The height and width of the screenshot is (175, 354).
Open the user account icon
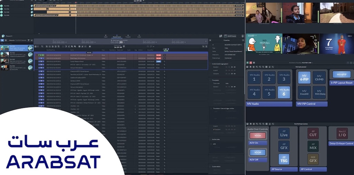(243, 36)
